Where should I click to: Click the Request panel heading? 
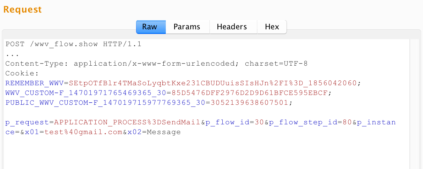coord(23,10)
